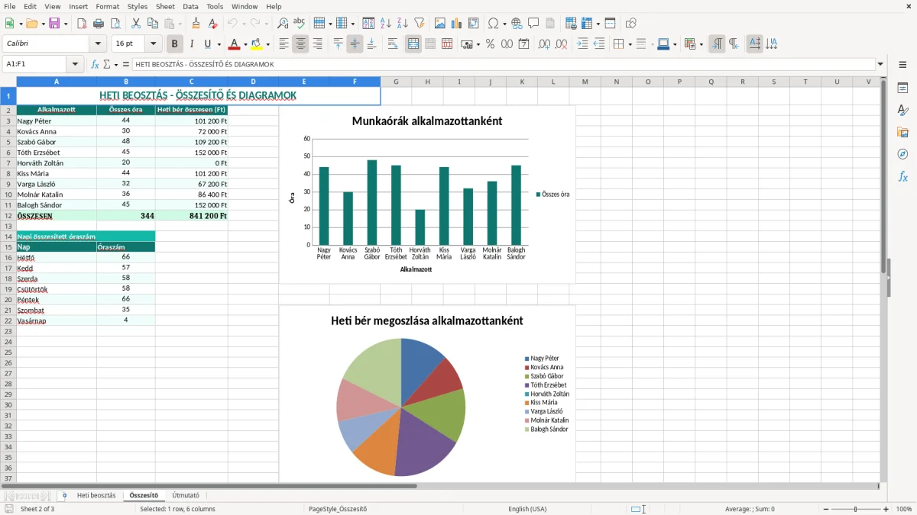Toggle Bold formatting
Screen dimensions: 917x515
(x=175, y=44)
